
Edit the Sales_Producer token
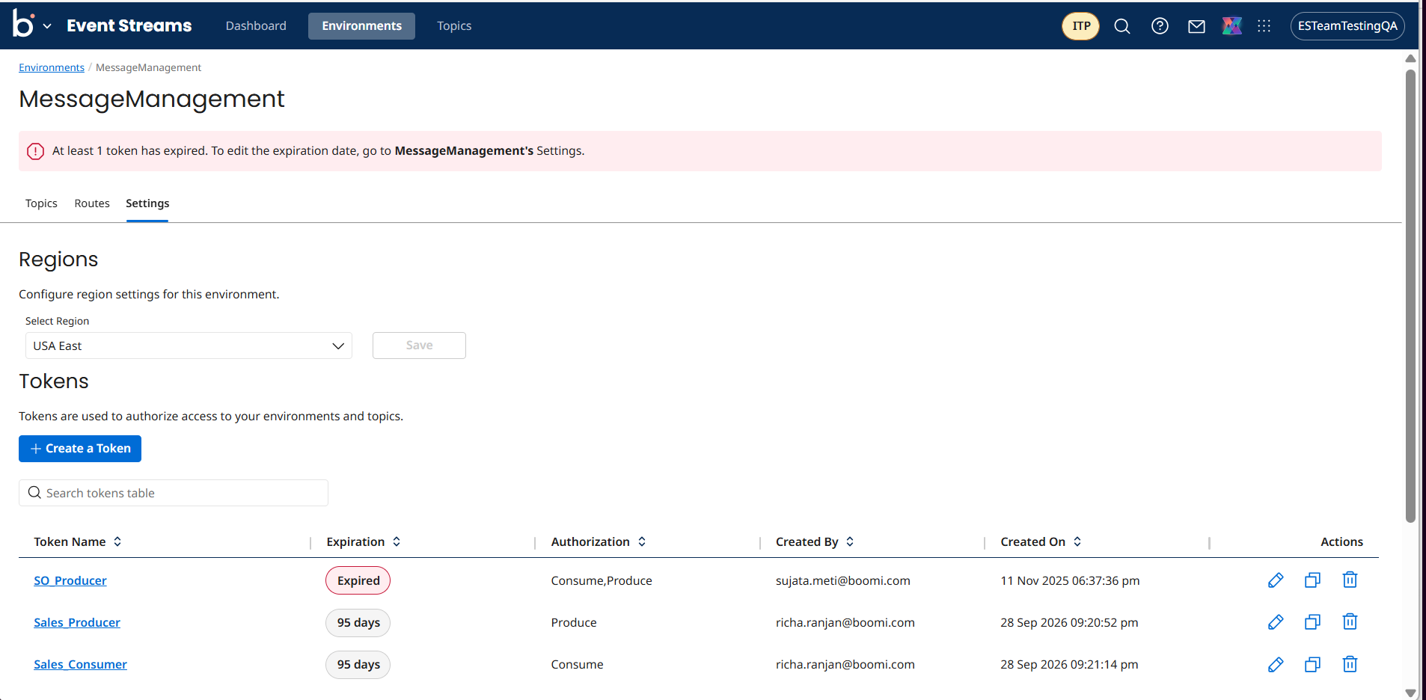pyautogui.click(x=1276, y=622)
